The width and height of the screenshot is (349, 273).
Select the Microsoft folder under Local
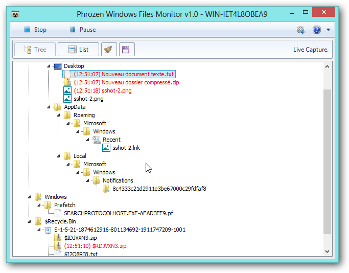click(95, 164)
